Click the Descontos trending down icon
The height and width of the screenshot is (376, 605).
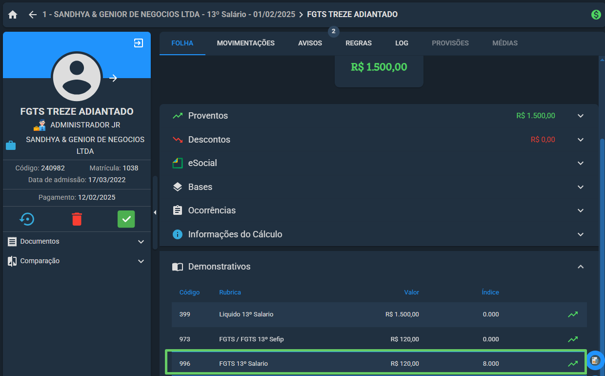coord(178,140)
